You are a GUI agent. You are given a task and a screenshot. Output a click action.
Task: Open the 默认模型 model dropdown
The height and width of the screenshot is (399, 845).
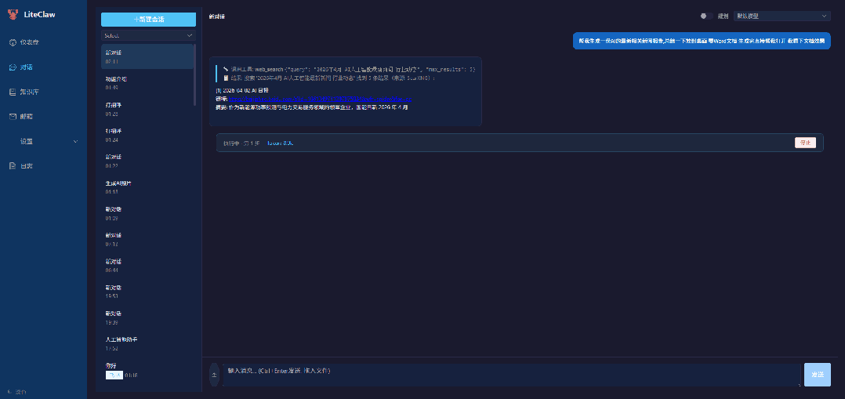[781, 16]
